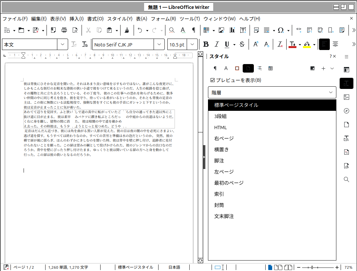Click the Insert Table icon
Screen dimensions: 357x271
tap(207, 30)
